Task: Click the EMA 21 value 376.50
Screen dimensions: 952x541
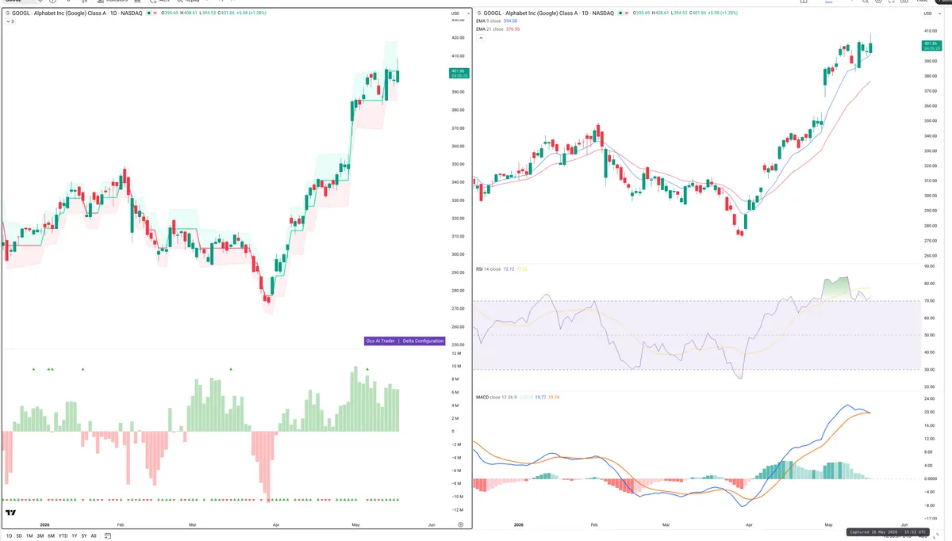Action: coord(513,29)
